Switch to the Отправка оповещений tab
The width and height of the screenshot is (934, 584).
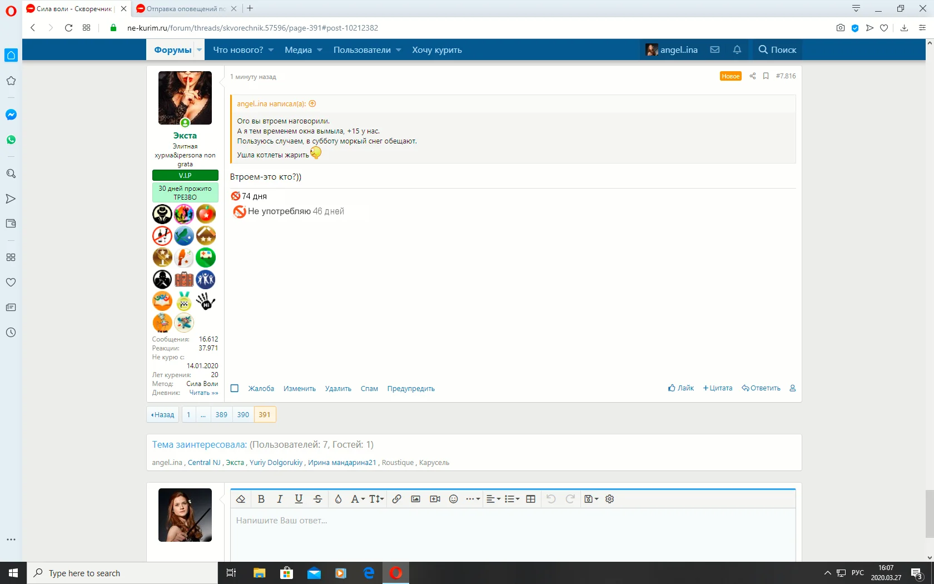(186, 8)
